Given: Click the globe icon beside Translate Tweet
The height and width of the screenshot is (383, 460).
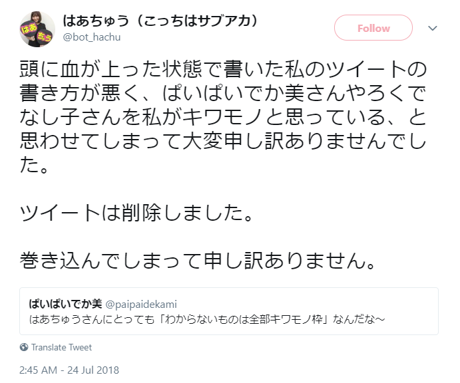Looking at the screenshot, I should pyautogui.click(x=24, y=347).
